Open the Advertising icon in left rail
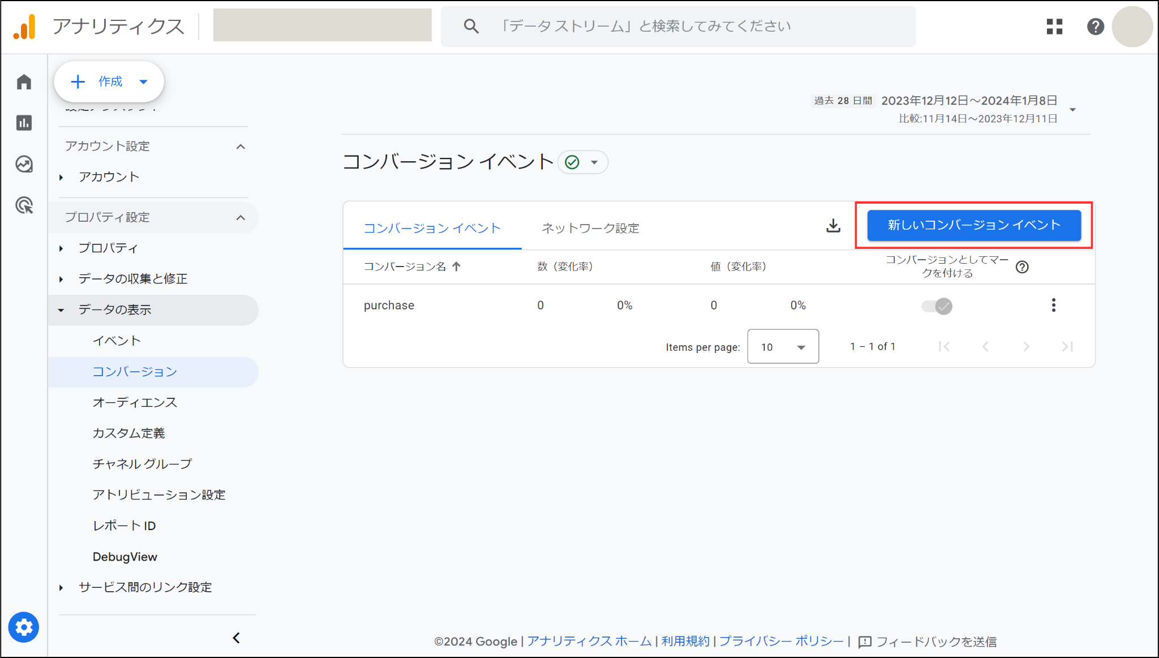 [x=24, y=205]
